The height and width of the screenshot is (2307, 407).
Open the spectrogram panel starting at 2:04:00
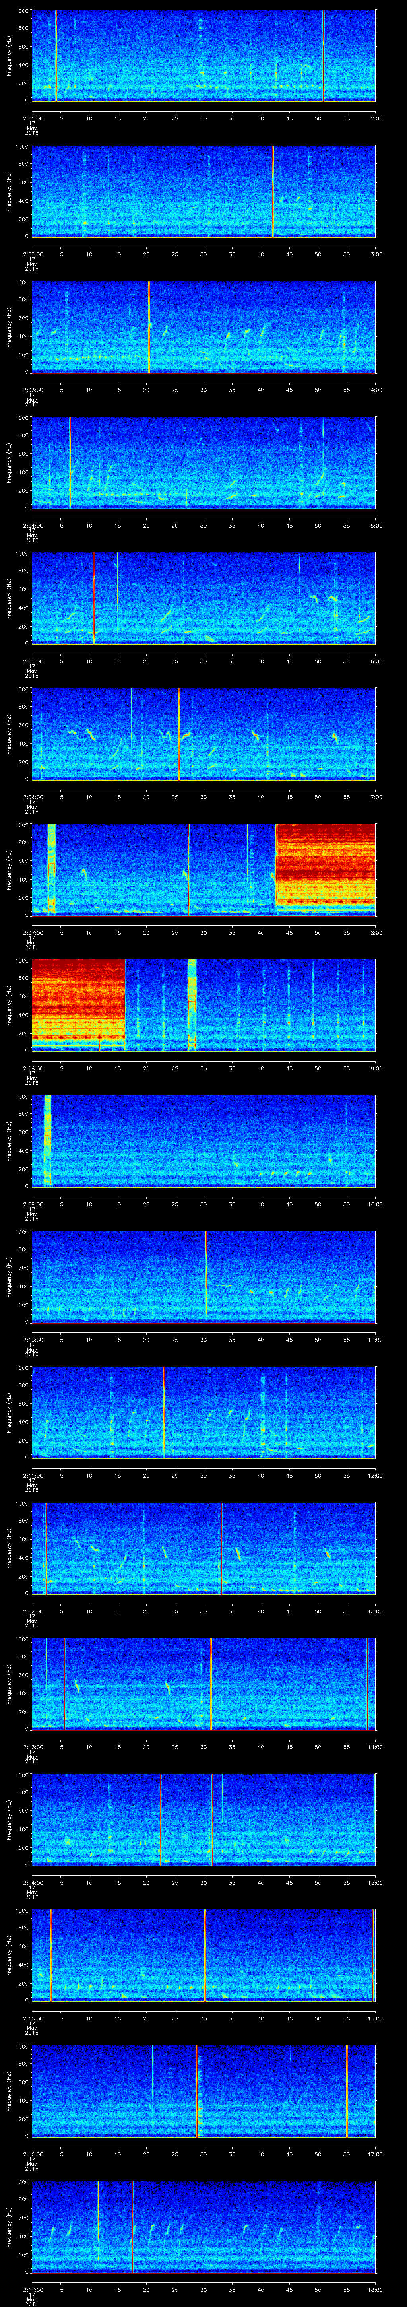tap(203, 463)
